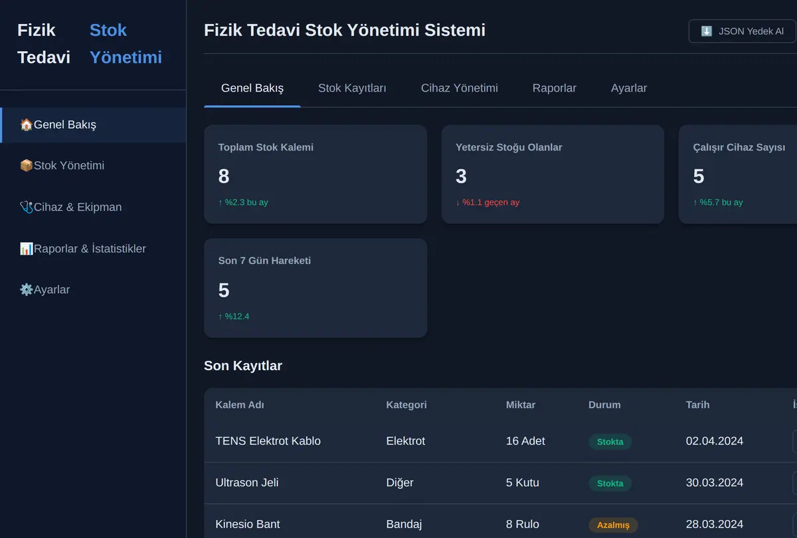The image size is (797, 538).
Task: Click the date 30.03.2024
Action: click(x=715, y=483)
